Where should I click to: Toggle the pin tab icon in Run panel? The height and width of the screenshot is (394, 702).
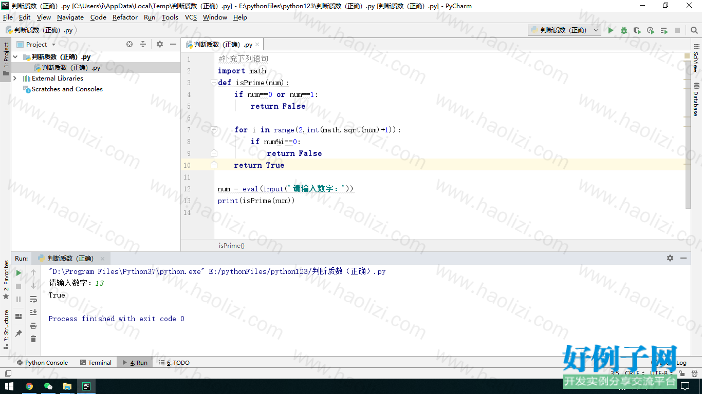19,333
